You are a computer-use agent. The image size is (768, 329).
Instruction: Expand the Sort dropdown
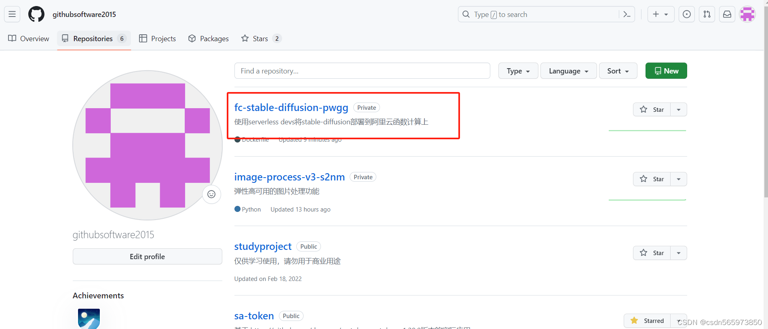pos(618,71)
